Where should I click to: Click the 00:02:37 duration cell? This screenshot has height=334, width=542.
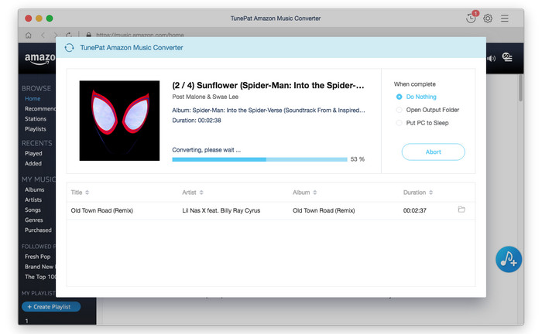pyautogui.click(x=415, y=210)
